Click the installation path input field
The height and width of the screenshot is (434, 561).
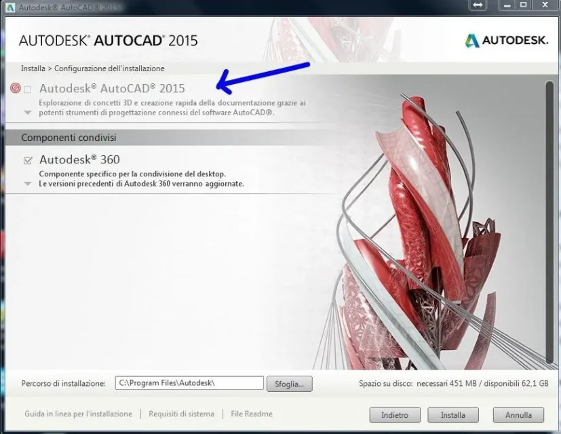189,383
